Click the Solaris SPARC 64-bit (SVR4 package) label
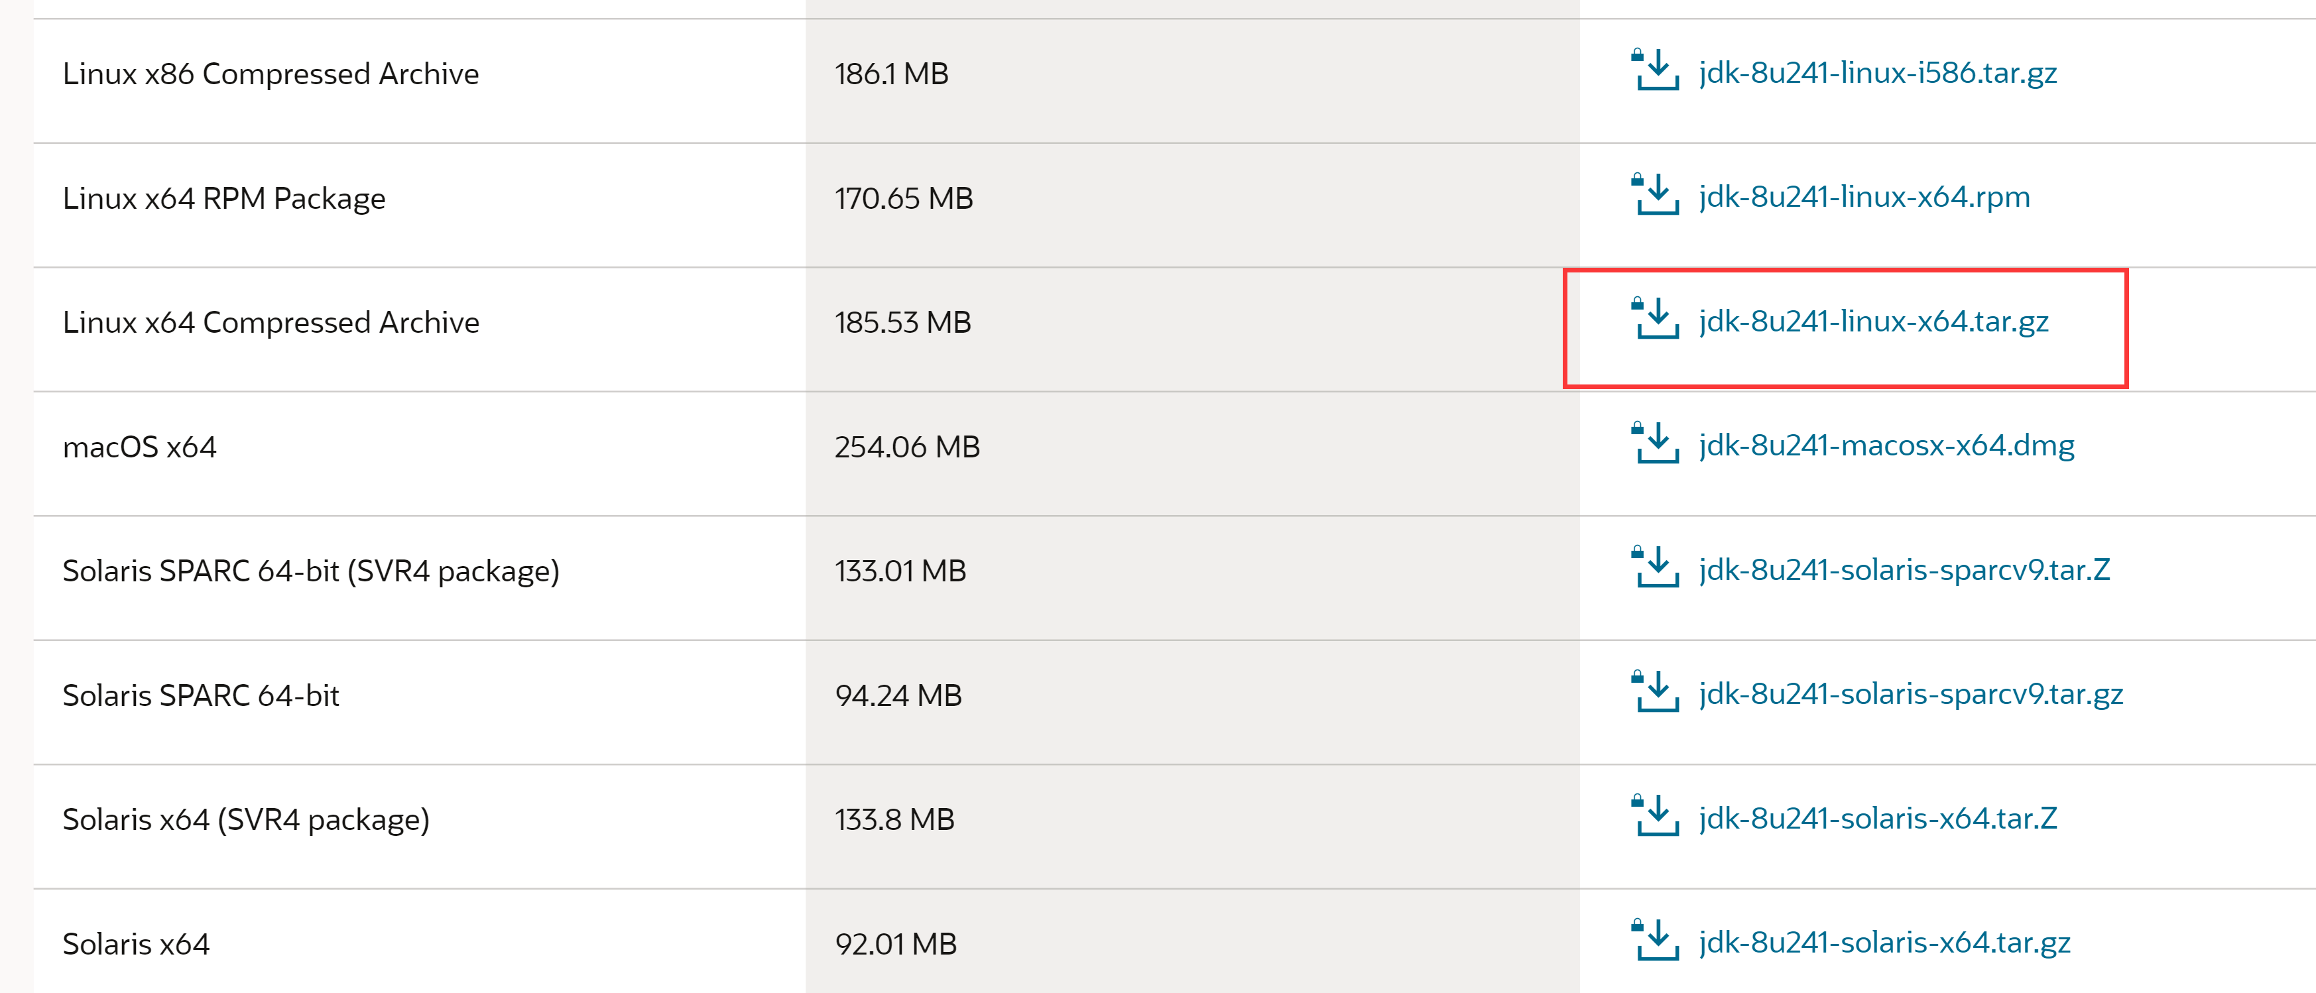This screenshot has height=993, width=2316. coord(310,571)
